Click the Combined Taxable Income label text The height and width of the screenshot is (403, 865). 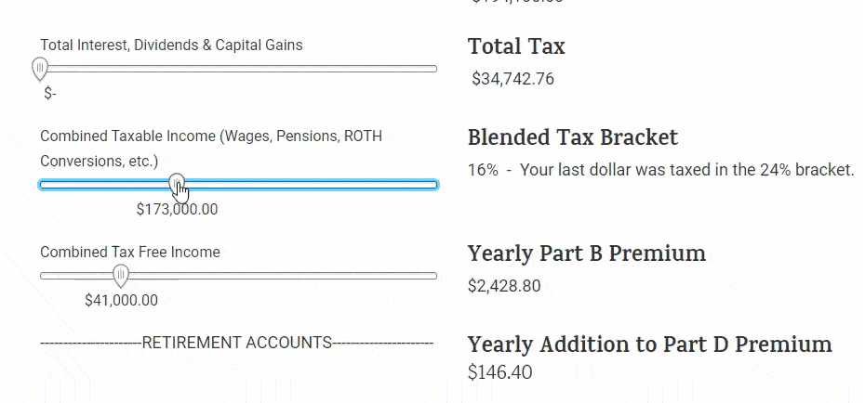pyautogui.click(x=211, y=149)
